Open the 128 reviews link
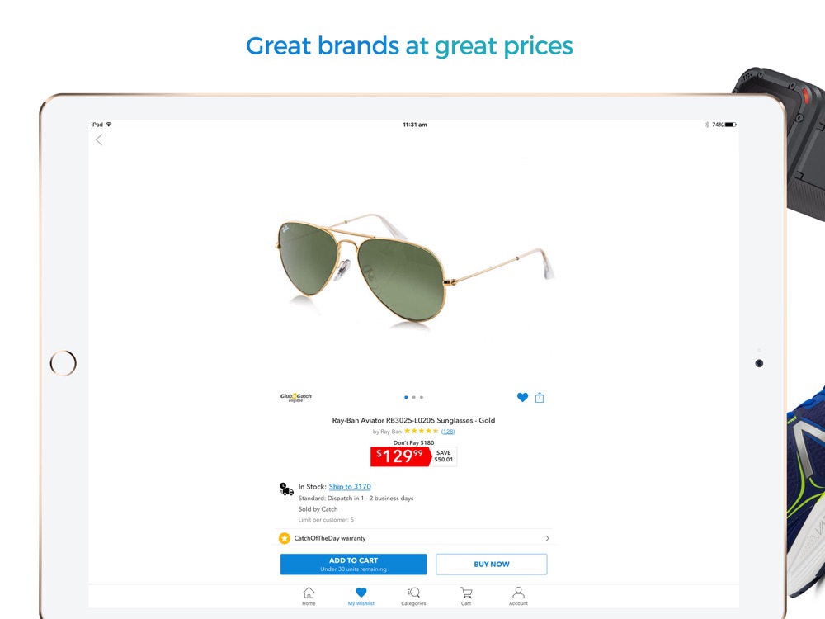This screenshot has width=825, height=619. click(448, 432)
